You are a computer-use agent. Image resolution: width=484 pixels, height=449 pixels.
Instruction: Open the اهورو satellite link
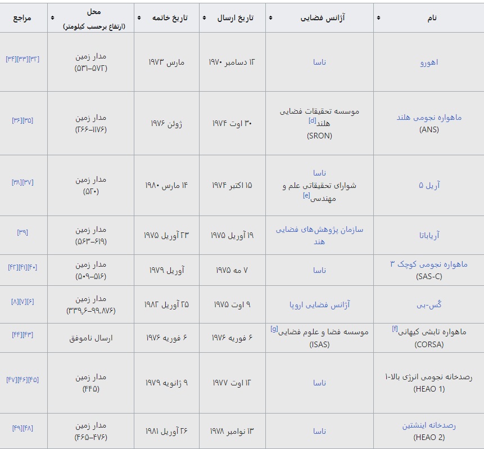(x=429, y=62)
